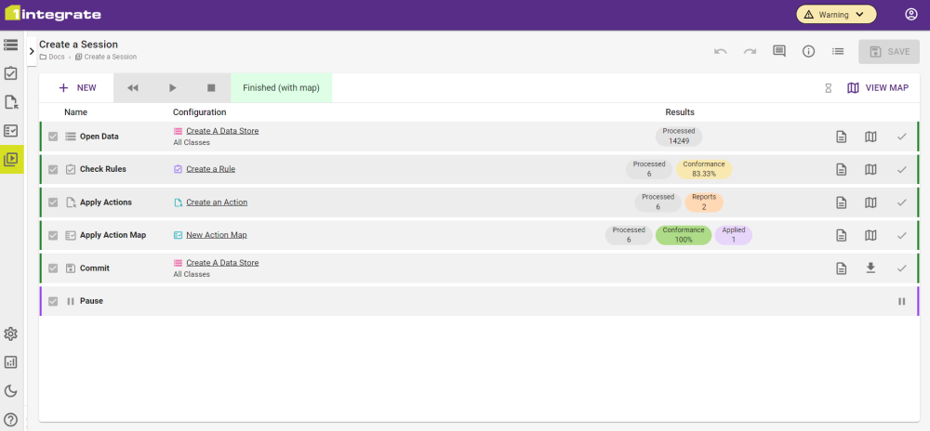Open the comments icon in toolbar

click(779, 51)
